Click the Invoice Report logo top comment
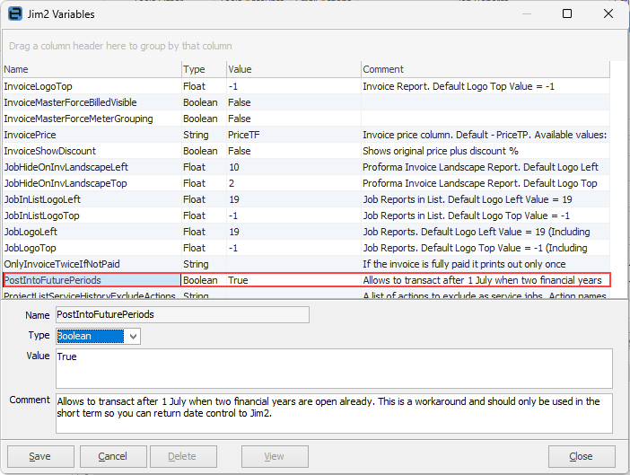 pos(459,86)
